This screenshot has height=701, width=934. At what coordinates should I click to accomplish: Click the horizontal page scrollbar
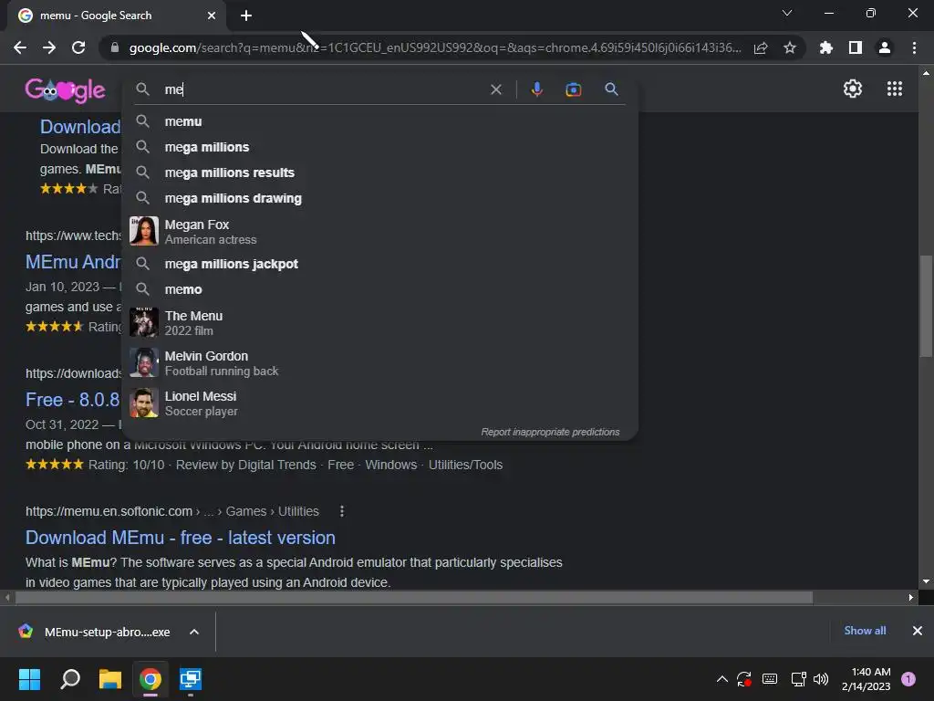(414, 597)
